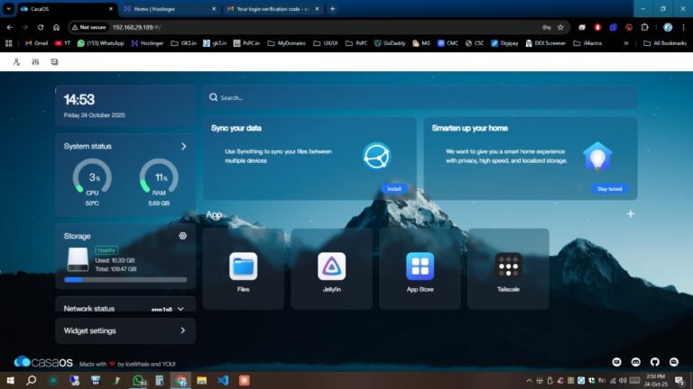Image resolution: width=693 pixels, height=389 pixels.
Task: Open the App Store
Action: (420, 267)
